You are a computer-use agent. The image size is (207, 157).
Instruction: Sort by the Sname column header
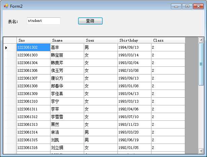pos(67,40)
